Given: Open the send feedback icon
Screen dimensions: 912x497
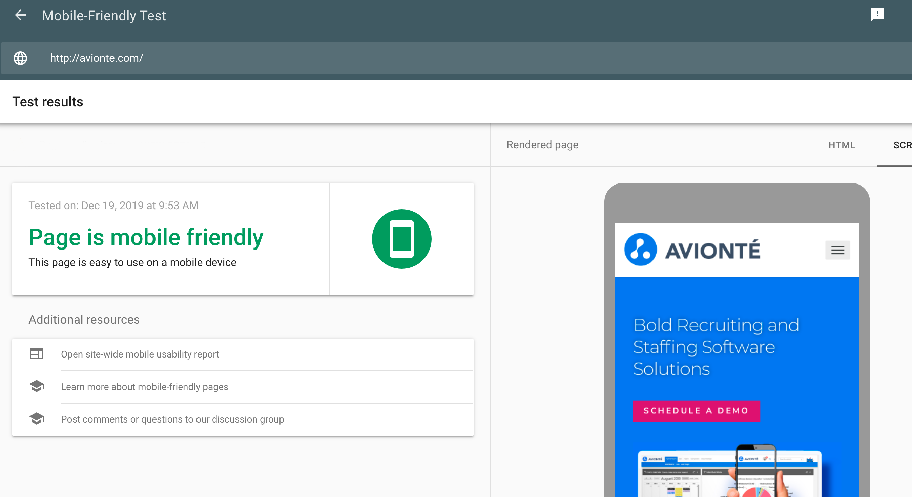Looking at the screenshot, I should pos(877,15).
